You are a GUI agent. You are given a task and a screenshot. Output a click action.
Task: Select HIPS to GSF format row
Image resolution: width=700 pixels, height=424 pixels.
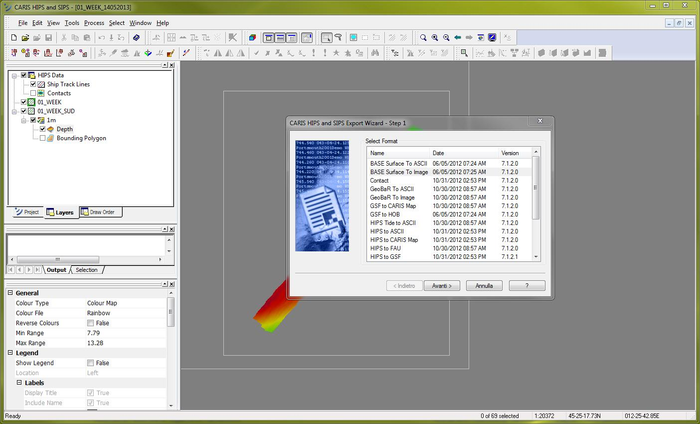tap(450, 257)
